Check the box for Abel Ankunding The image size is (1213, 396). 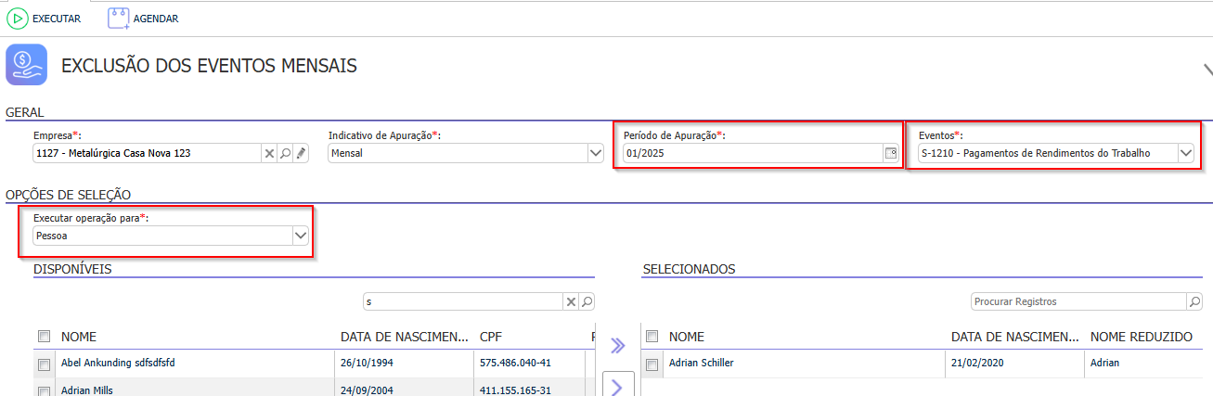point(44,364)
